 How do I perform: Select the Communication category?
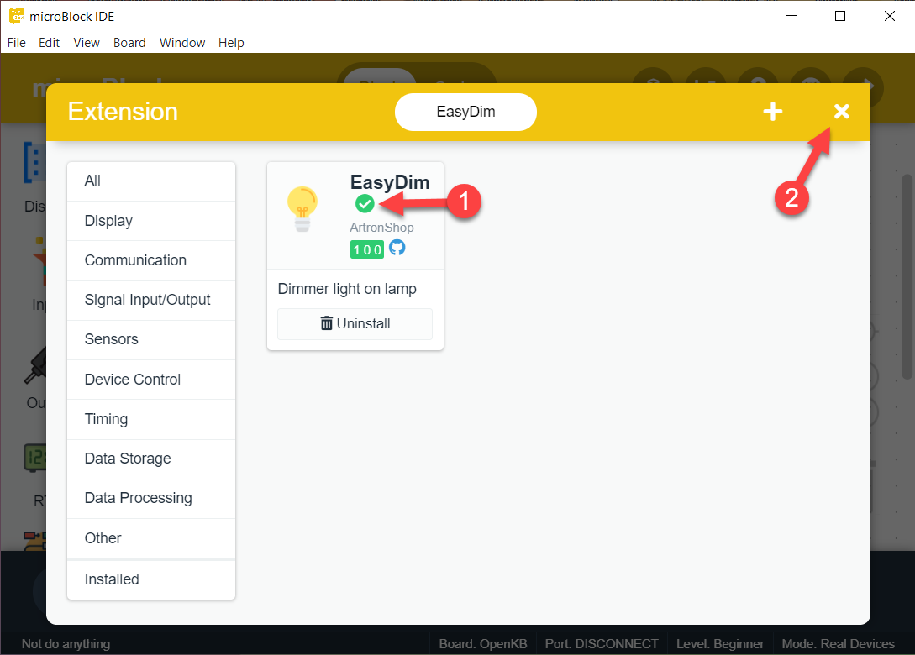pyautogui.click(x=151, y=260)
